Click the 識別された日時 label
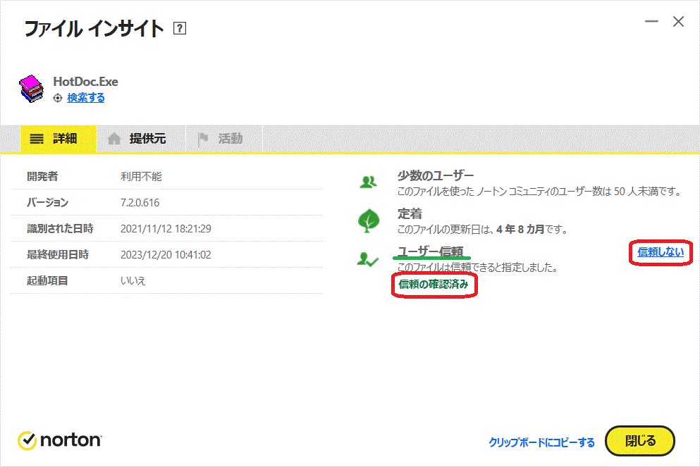Viewport: 700px width, 467px height. pyautogui.click(x=60, y=229)
